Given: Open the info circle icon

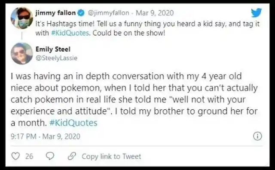Looking at the screenshot, I should [x=257, y=136].
